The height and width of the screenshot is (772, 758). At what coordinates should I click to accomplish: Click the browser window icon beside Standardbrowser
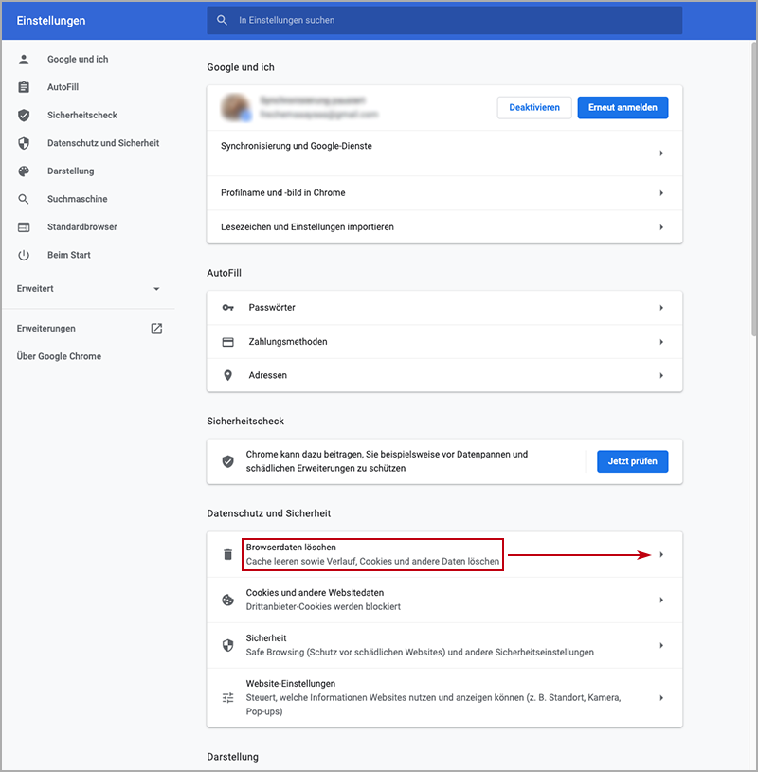coord(24,227)
